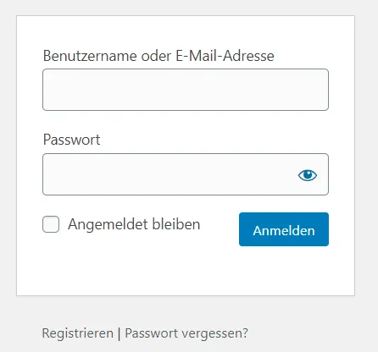Image resolution: width=378 pixels, height=352 pixels.
Task: Click the separator between Registrieren and Passwort vergessen
Action: (119, 333)
